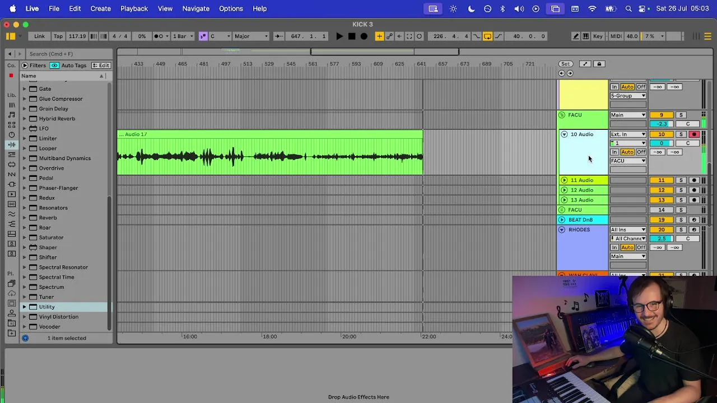Adjust FACU group volume slider -2.3
This screenshot has width=717, height=403.
(x=662, y=124)
